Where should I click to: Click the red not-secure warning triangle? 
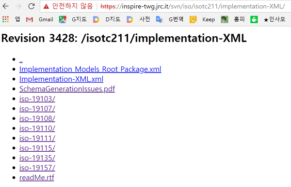pos(46,7)
